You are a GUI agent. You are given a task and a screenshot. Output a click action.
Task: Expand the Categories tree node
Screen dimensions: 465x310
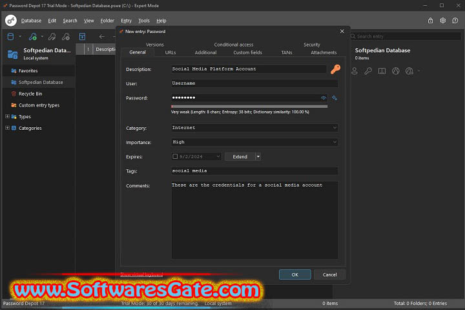[x=7, y=128]
